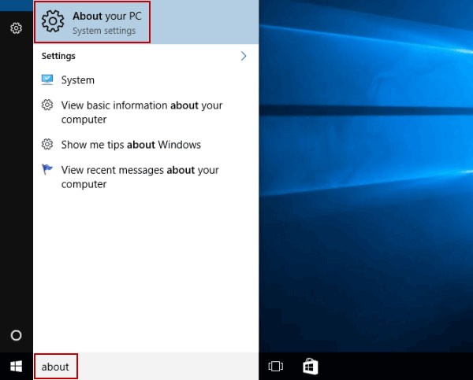
Task: Focus the search box containing 'about'
Action: 56,367
